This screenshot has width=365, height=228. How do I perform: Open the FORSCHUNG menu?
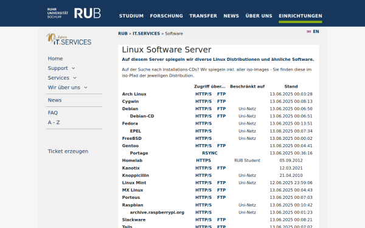[x=167, y=16]
